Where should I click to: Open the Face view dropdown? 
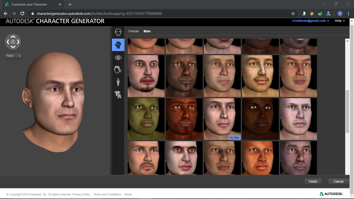click(13, 56)
